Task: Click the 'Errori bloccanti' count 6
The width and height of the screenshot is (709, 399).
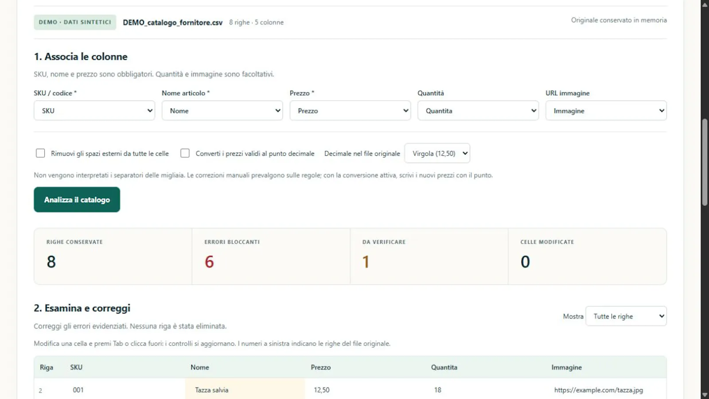Action: pyautogui.click(x=209, y=262)
